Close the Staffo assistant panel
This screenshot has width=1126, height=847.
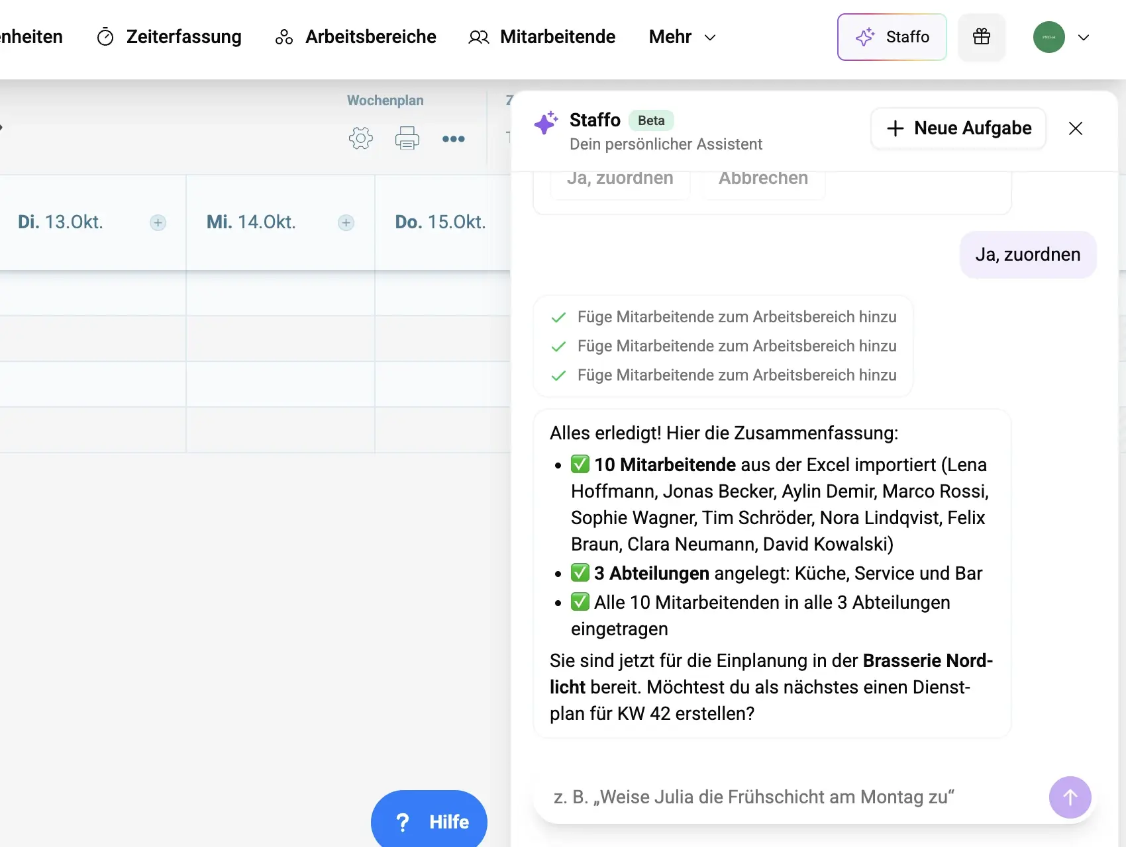click(1076, 128)
